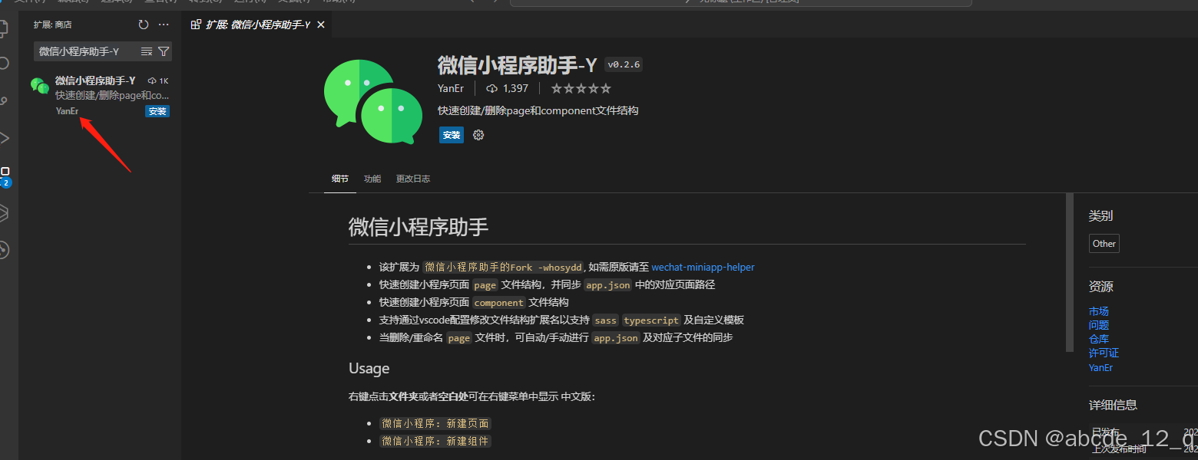The height and width of the screenshot is (460, 1198).
Task: Click the app.json code label in the second bullet
Action: coord(608,284)
